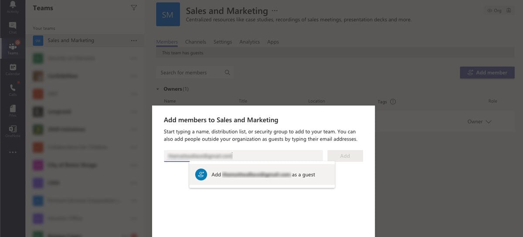Click the Name column header

tap(170, 101)
